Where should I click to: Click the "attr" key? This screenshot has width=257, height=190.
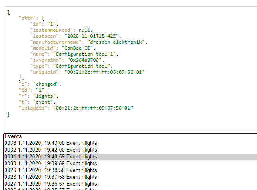pyautogui.click(x=27, y=18)
